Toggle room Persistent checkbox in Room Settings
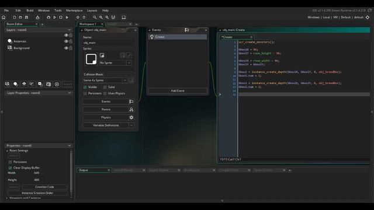The width and height of the screenshot is (374, 210). (x=11, y=162)
